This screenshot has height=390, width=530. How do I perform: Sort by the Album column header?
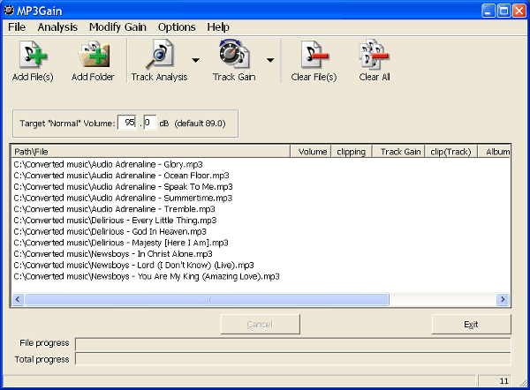click(494, 152)
